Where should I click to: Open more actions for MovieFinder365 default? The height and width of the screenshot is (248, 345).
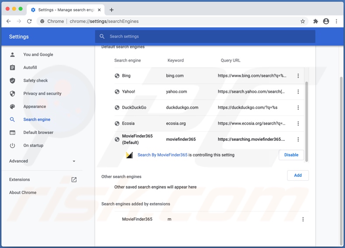click(x=298, y=140)
